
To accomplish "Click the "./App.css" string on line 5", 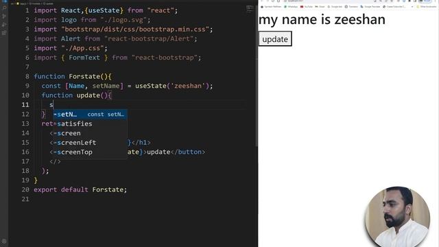I will [82, 48].
